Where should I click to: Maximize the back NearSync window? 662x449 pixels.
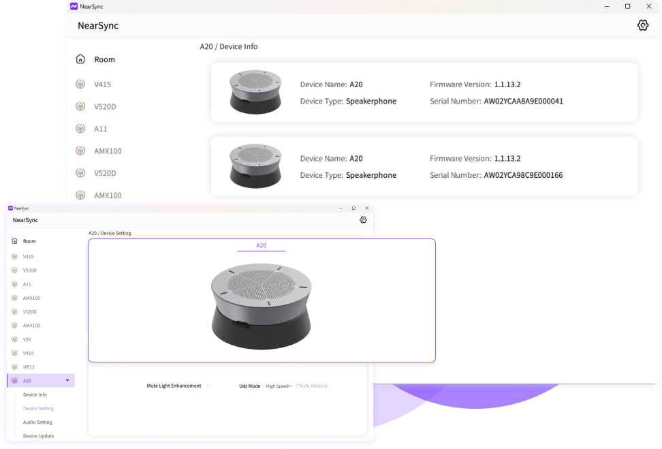click(628, 6)
